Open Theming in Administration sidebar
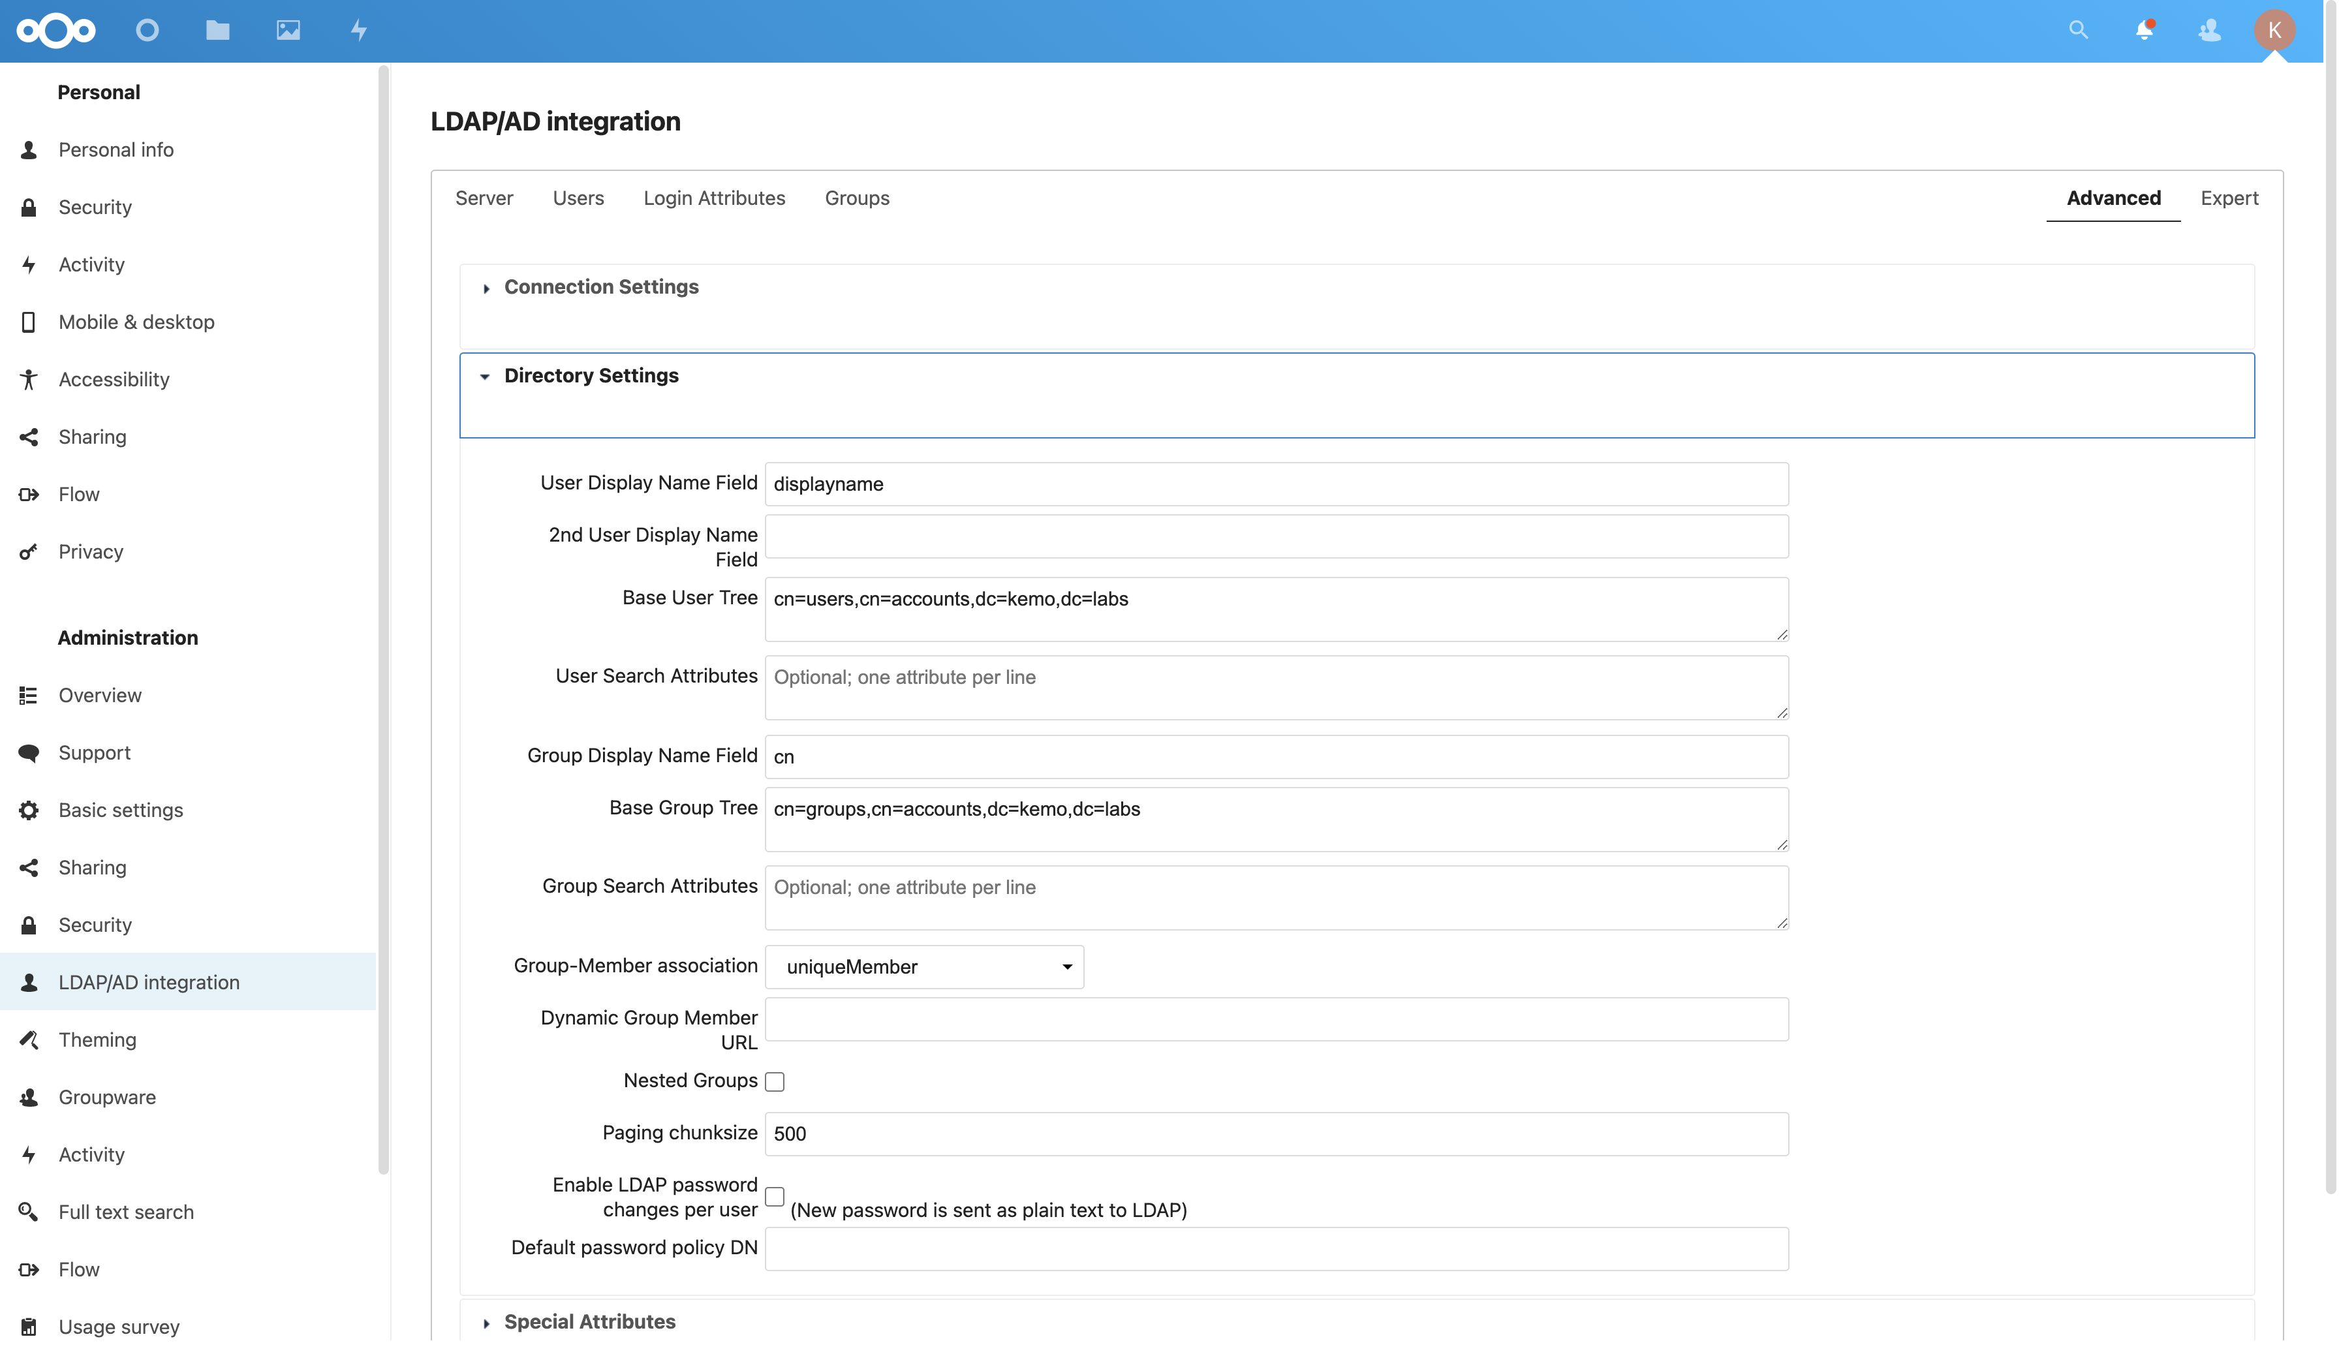 pos(97,1040)
